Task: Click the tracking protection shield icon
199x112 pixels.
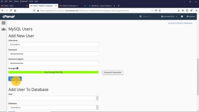Action: tap(34, 11)
